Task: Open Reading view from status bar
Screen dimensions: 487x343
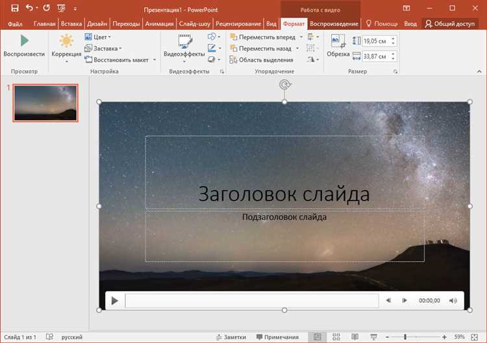Action: click(355, 337)
